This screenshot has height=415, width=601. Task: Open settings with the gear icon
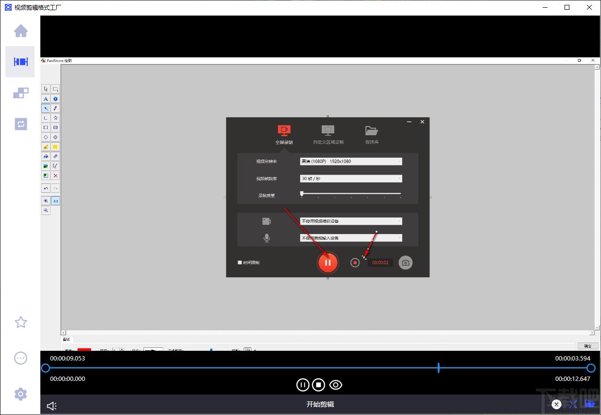tap(20, 394)
